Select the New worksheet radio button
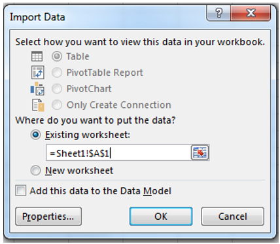The image size is (280, 244). 35,170
